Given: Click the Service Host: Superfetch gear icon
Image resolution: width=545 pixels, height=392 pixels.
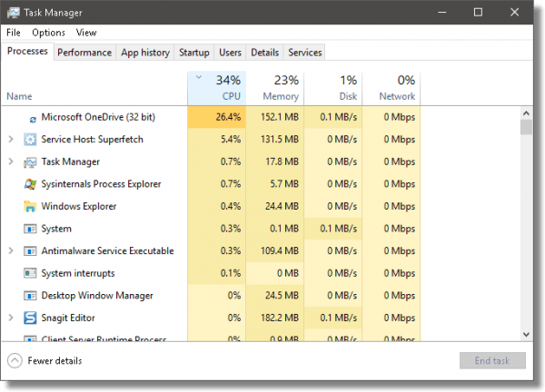Looking at the screenshot, I should [30, 140].
